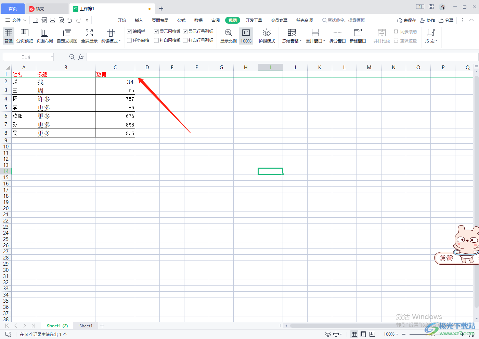Expand Reading Mode (阅读模式) dropdown arrow
The height and width of the screenshot is (339, 479).
click(x=119, y=41)
